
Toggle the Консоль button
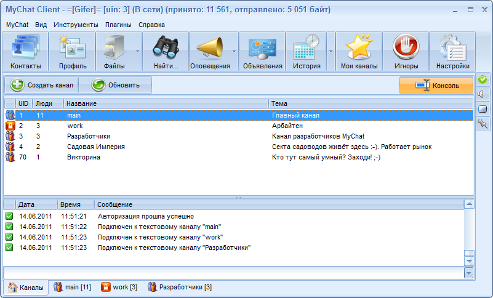(x=436, y=86)
